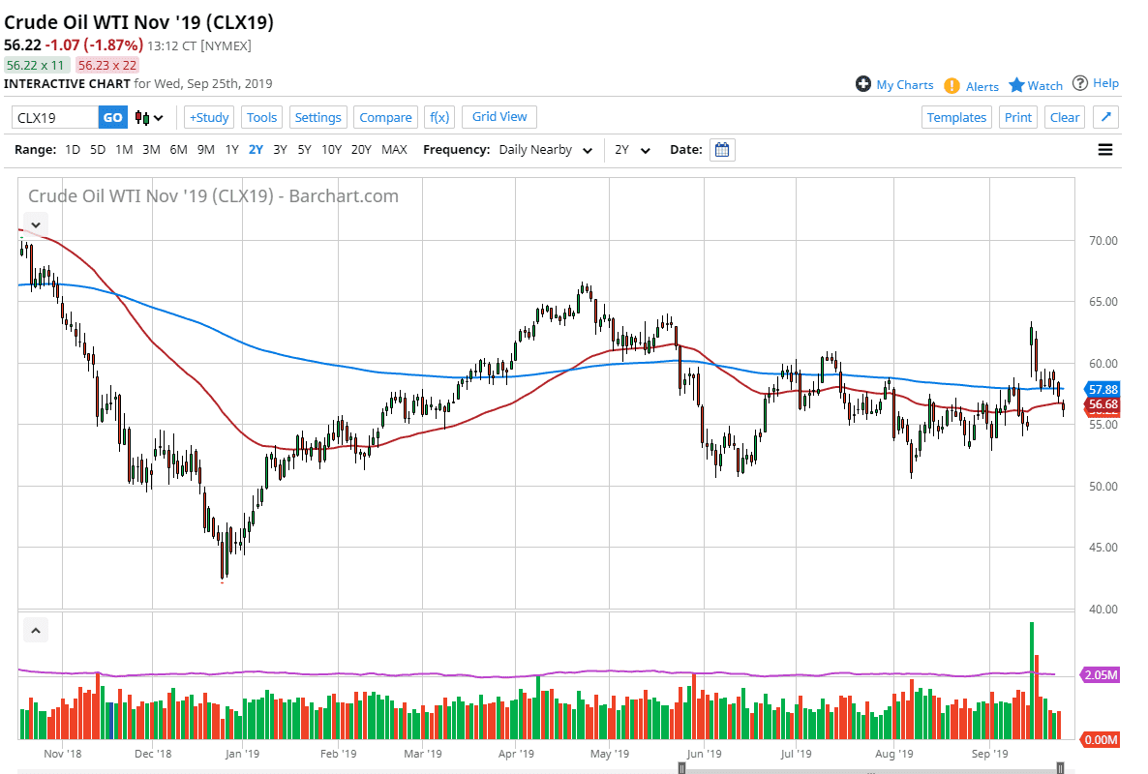The height and width of the screenshot is (774, 1148).
Task: Click inside the CLX19 symbol input field
Action: pos(53,116)
